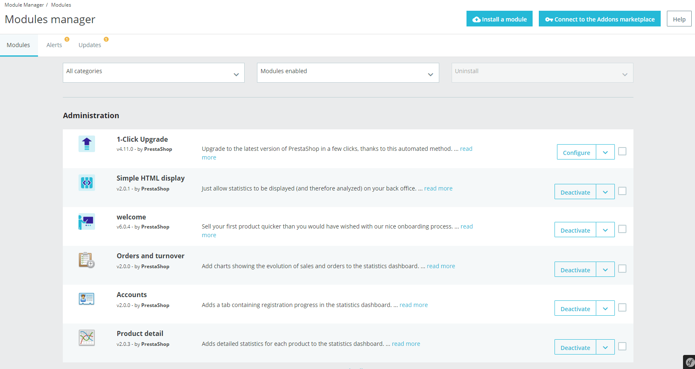Click the Modules manager page heading
695x369 pixels.
pos(50,19)
